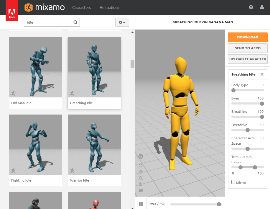
Task: Click the Old Man Idle label
Action: [21, 103]
